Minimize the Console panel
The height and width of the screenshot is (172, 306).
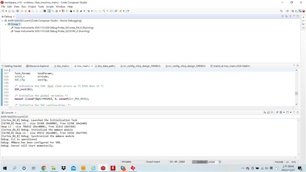pyautogui.click(x=294, y=112)
